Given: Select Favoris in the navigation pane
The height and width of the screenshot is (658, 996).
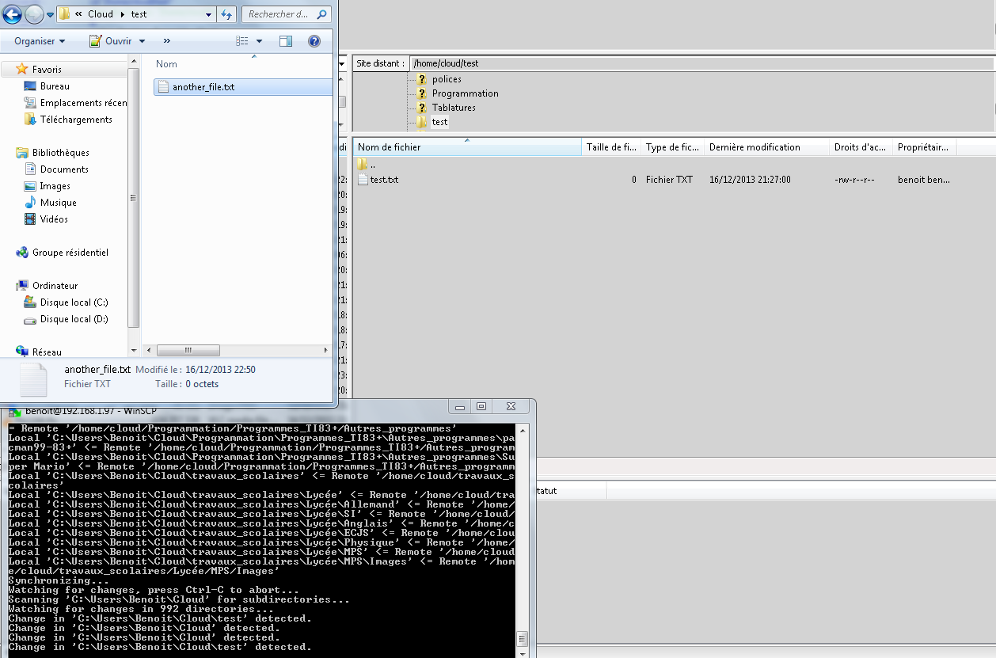Looking at the screenshot, I should click(x=47, y=70).
